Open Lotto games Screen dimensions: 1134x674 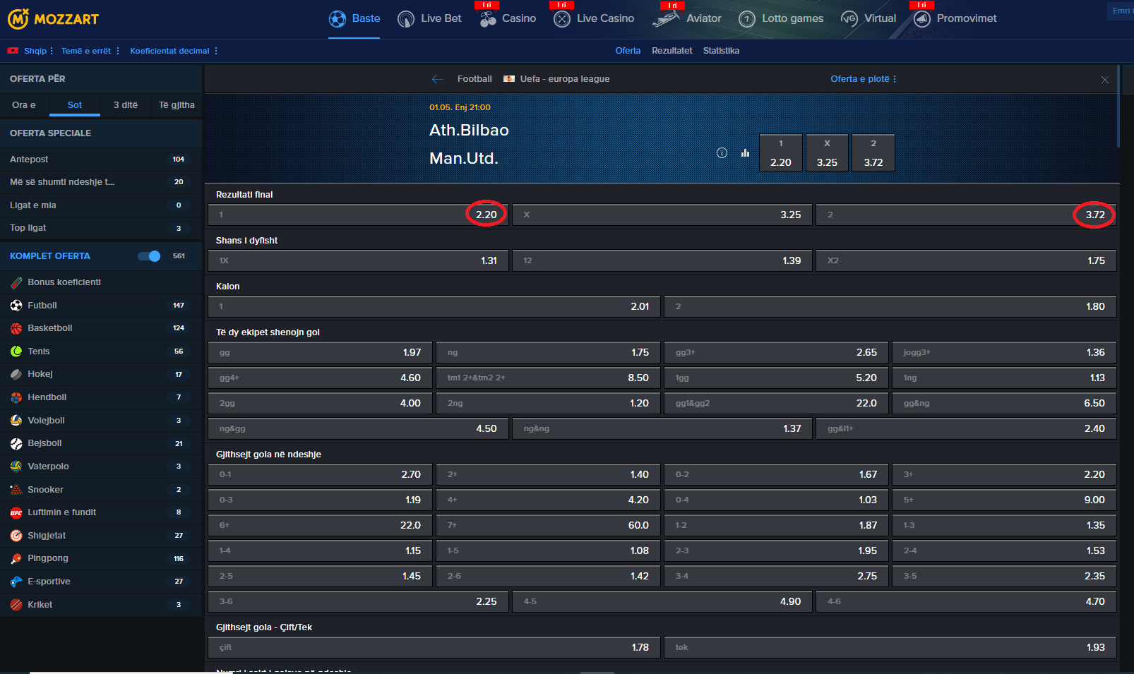pyautogui.click(x=781, y=19)
